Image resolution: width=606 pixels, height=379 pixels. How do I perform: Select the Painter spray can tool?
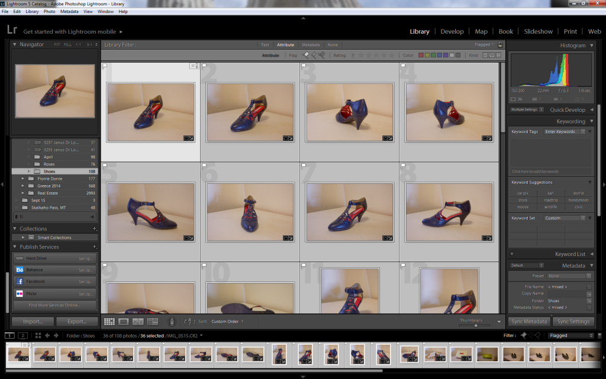click(172, 322)
